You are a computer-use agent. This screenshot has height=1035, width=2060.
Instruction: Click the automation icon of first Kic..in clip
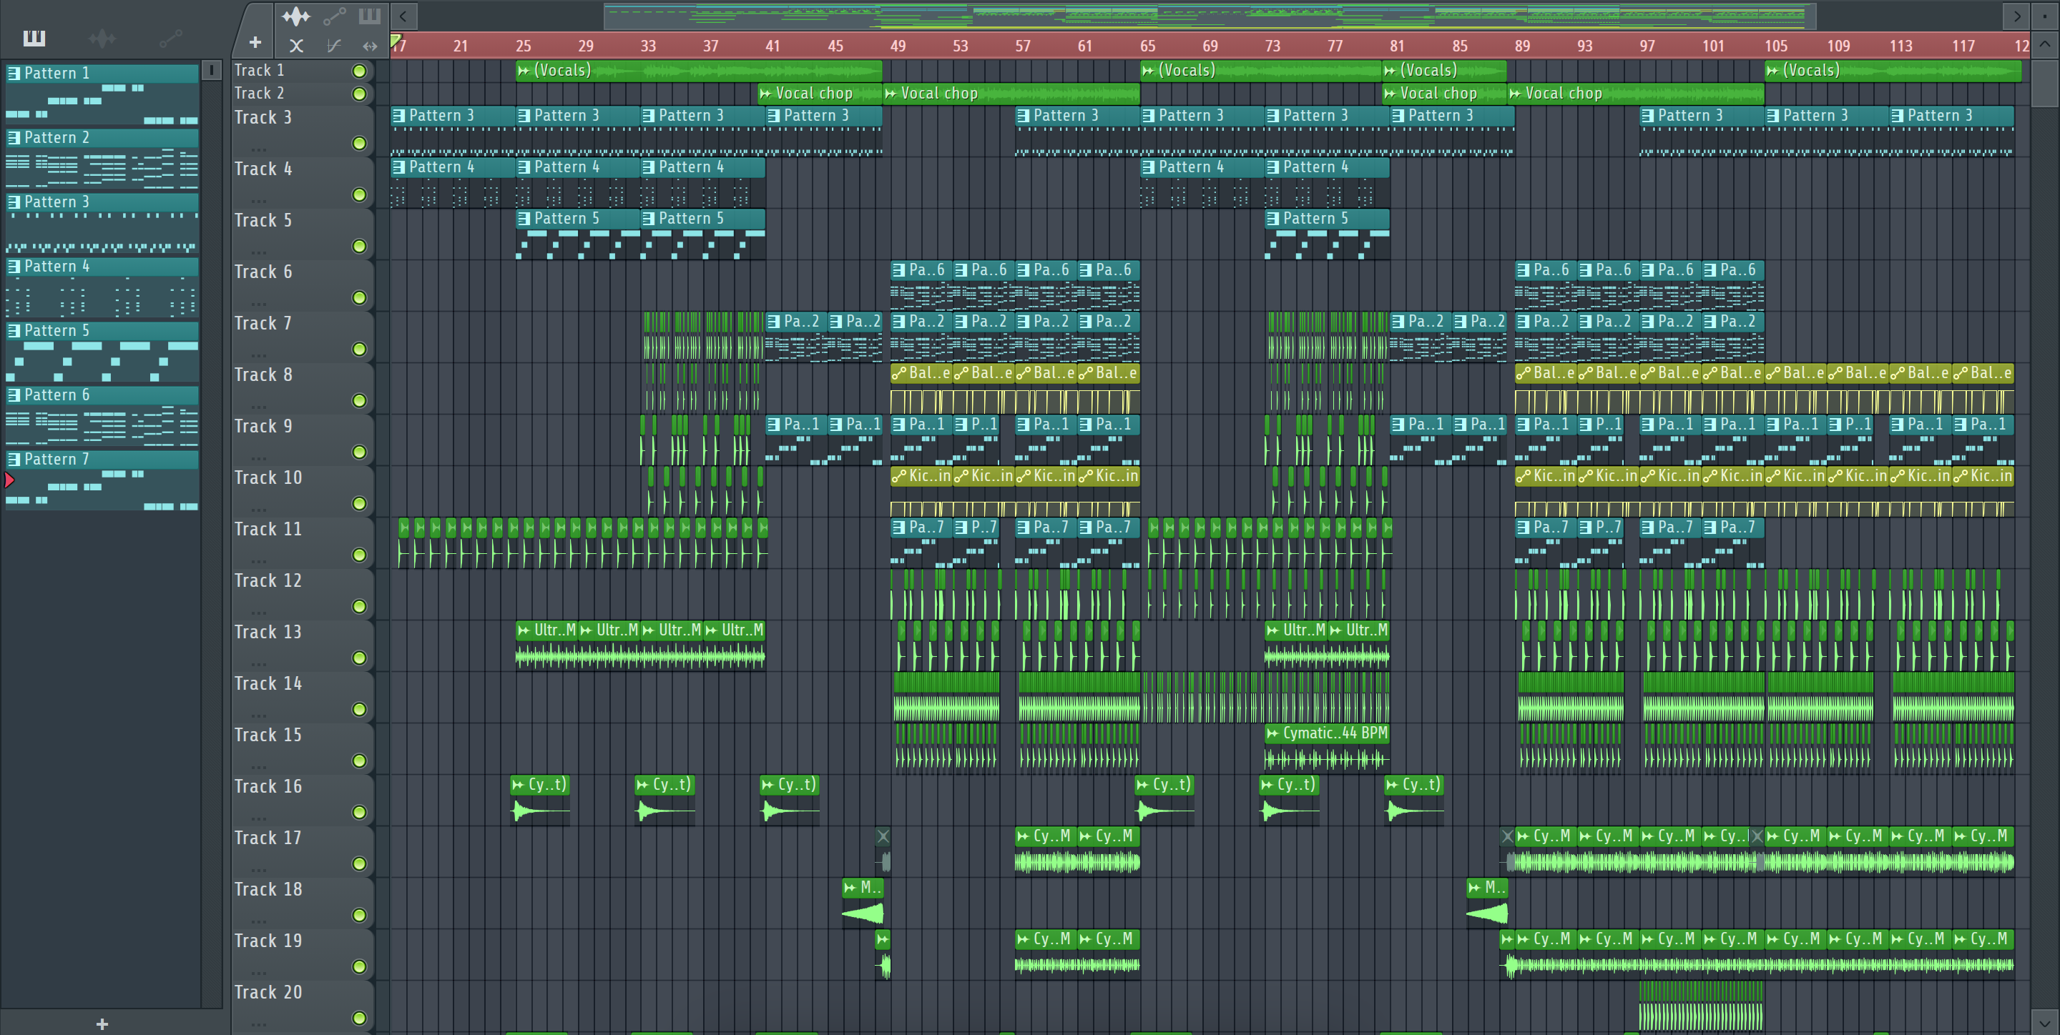point(899,475)
